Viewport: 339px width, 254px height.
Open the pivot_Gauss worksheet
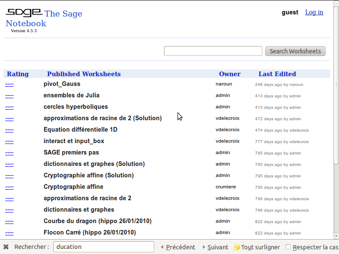(62, 84)
